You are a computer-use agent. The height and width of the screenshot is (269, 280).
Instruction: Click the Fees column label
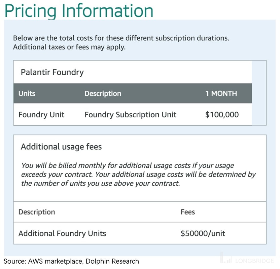point(188,212)
